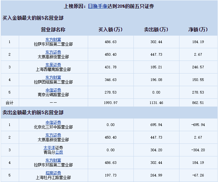Select the 0.00 buy amount in 北京北三环中路 row

[x=110, y=125]
